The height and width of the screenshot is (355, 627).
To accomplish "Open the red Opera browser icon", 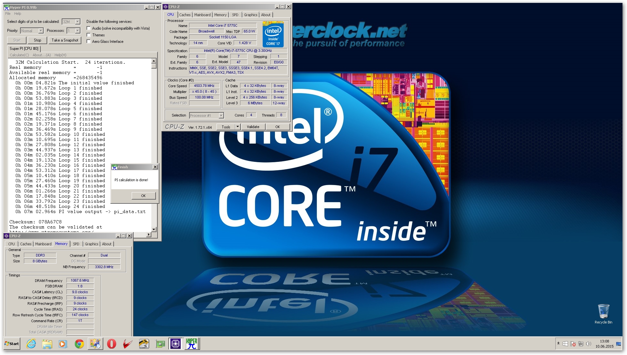I will pyautogui.click(x=112, y=344).
